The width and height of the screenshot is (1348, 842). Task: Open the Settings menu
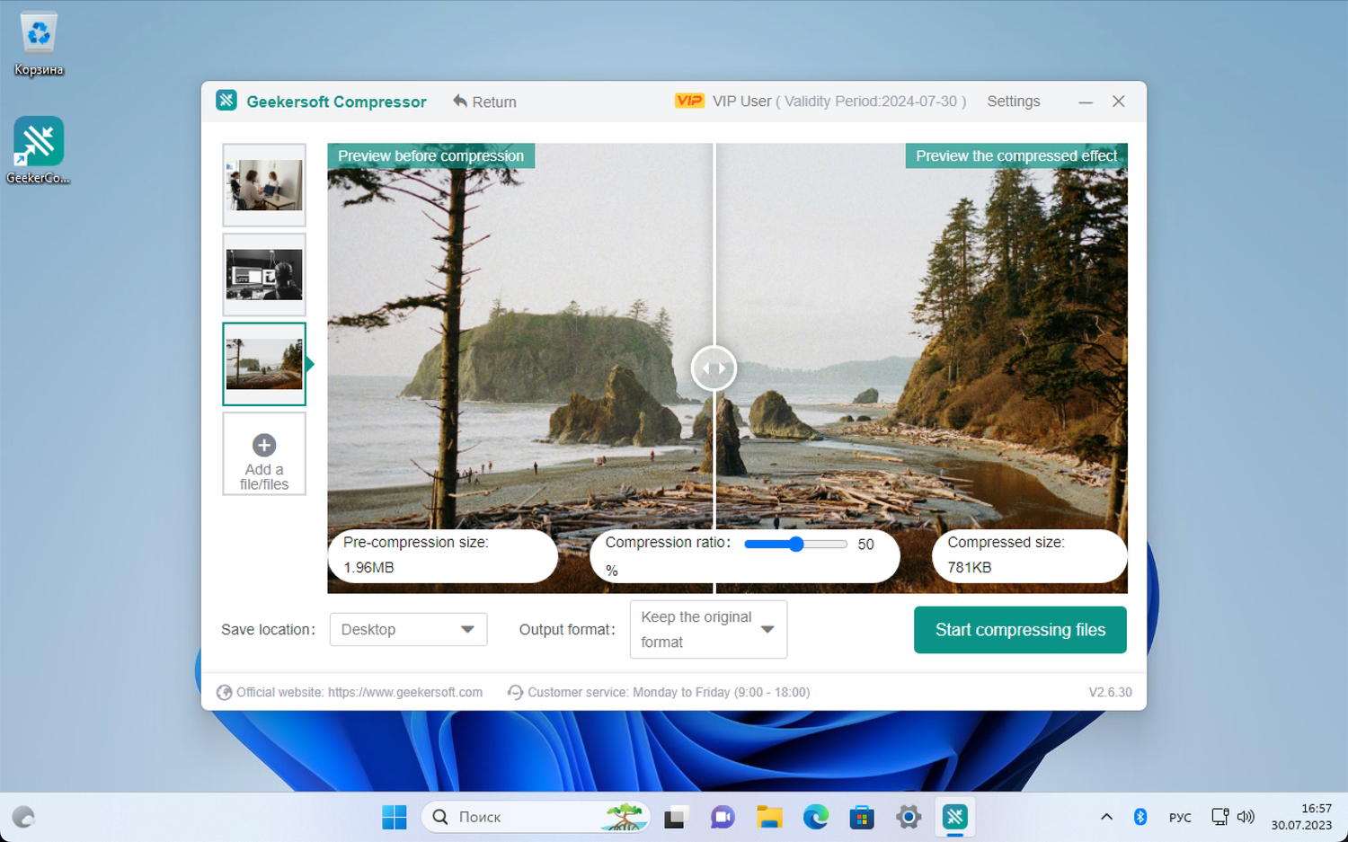pyautogui.click(x=1014, y=101)
